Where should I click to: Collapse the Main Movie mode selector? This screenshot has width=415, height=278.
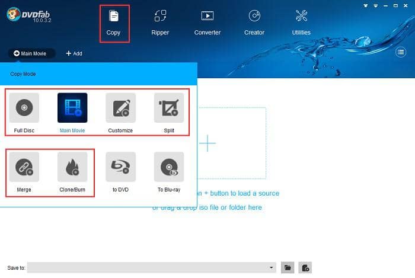[31, 53]
